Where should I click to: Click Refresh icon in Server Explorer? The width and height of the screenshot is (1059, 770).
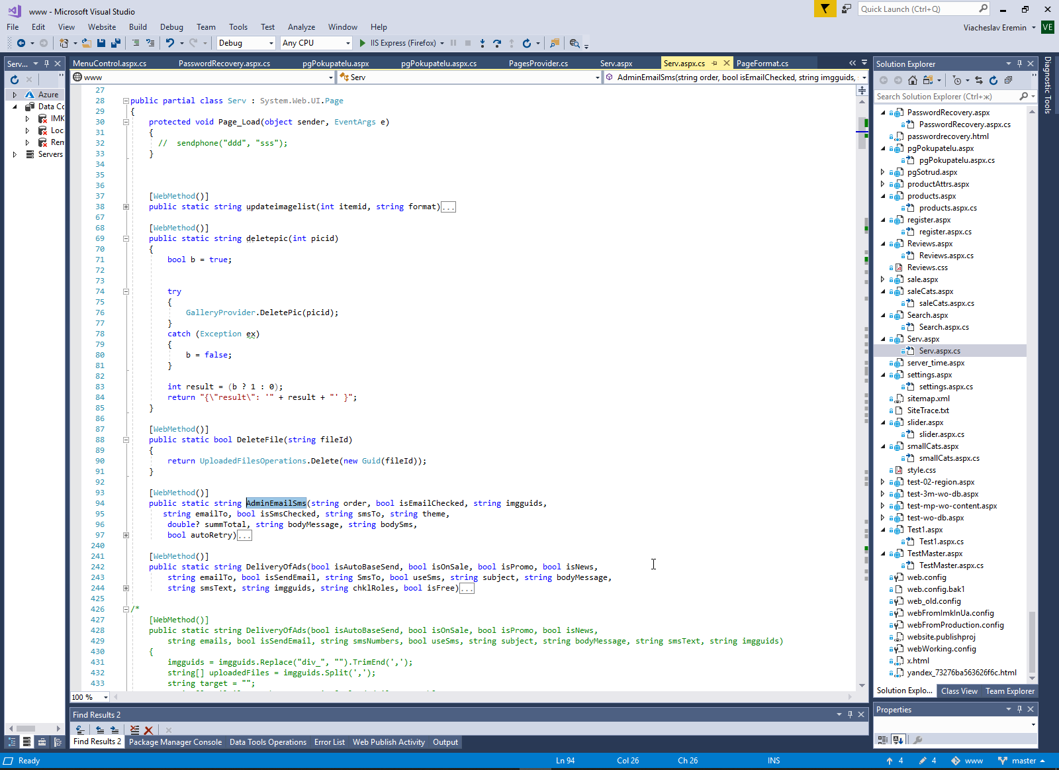pyautogui.click(x=15, y=79)
